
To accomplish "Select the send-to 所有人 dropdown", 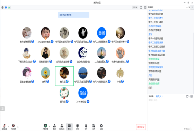I will 159,96.
